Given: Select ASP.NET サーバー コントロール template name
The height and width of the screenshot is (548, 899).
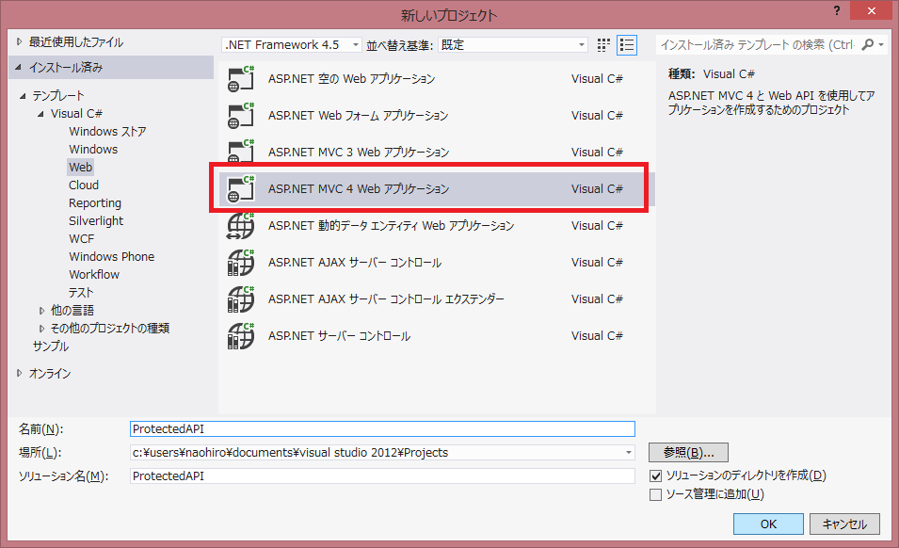Looking at the screenshot, I should tap(340, 335).
